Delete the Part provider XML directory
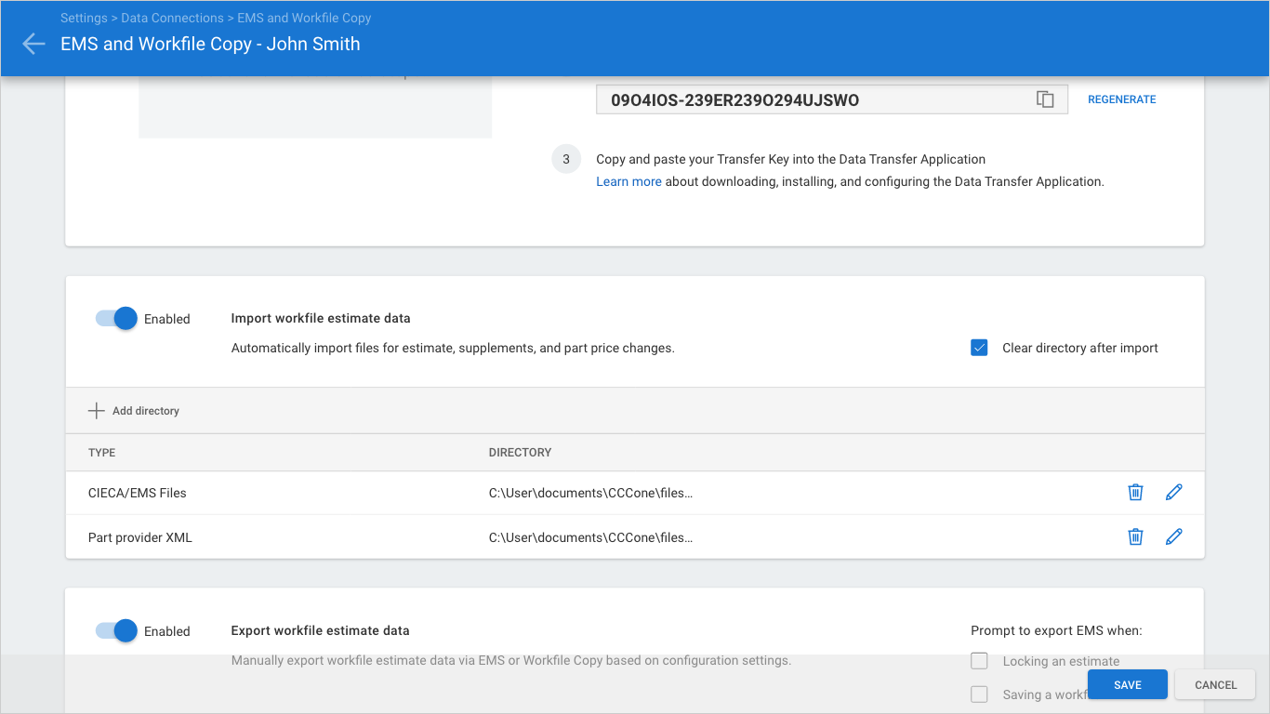 coord(1135,536)
